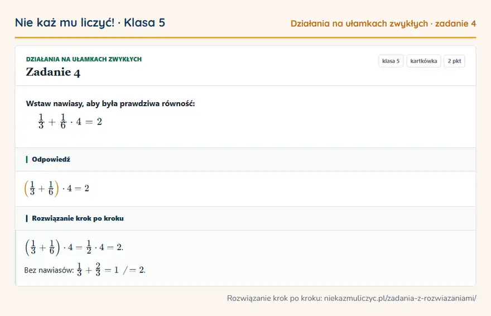
Task: Click the green 'DZIAŁANIA NA UŁAMKACH ZWYKŁYCH' category label
Action: [84, 59]
